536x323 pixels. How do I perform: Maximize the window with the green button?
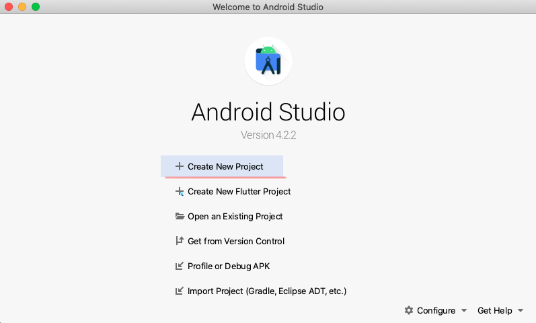36,7
